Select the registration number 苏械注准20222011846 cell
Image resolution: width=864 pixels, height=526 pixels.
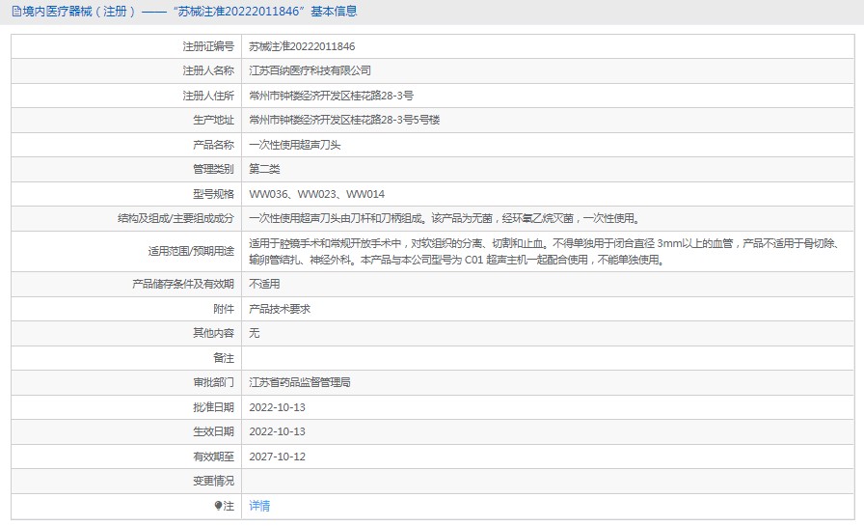point(302,46)
